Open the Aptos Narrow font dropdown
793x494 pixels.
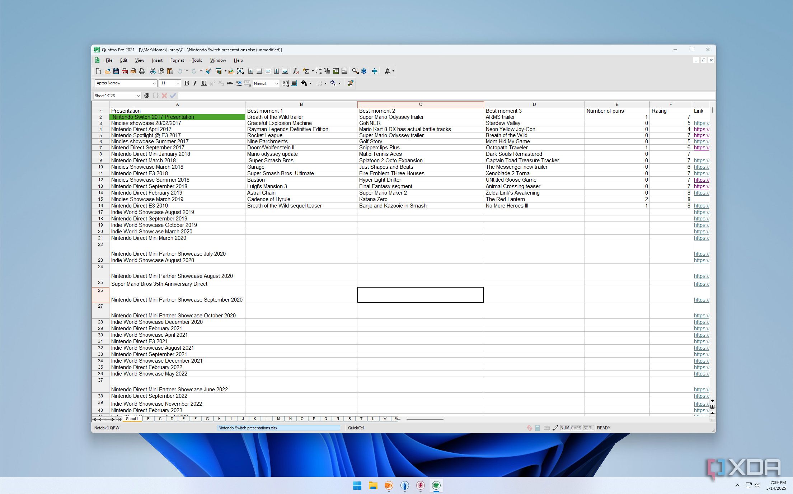tap(154, 83)
